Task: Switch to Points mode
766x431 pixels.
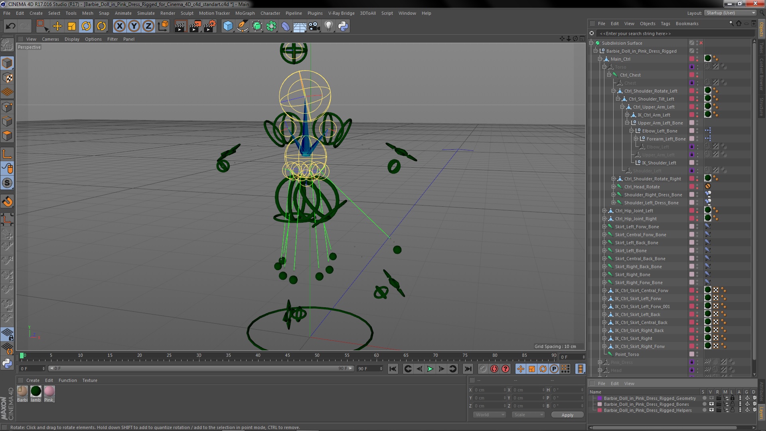Action: point(7,107)
